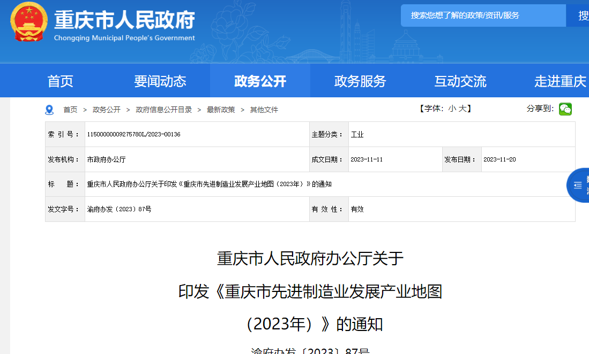Open the 互动交流 navigation item
589x354 pixels.
click(460, 81)
